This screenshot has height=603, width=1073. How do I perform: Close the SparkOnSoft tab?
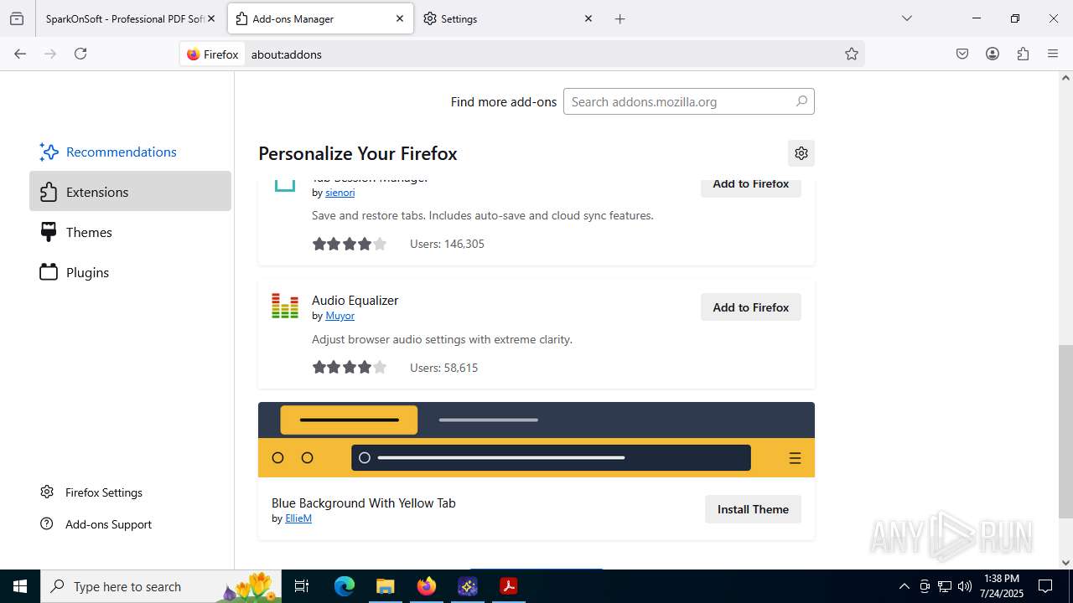[211, 18]
